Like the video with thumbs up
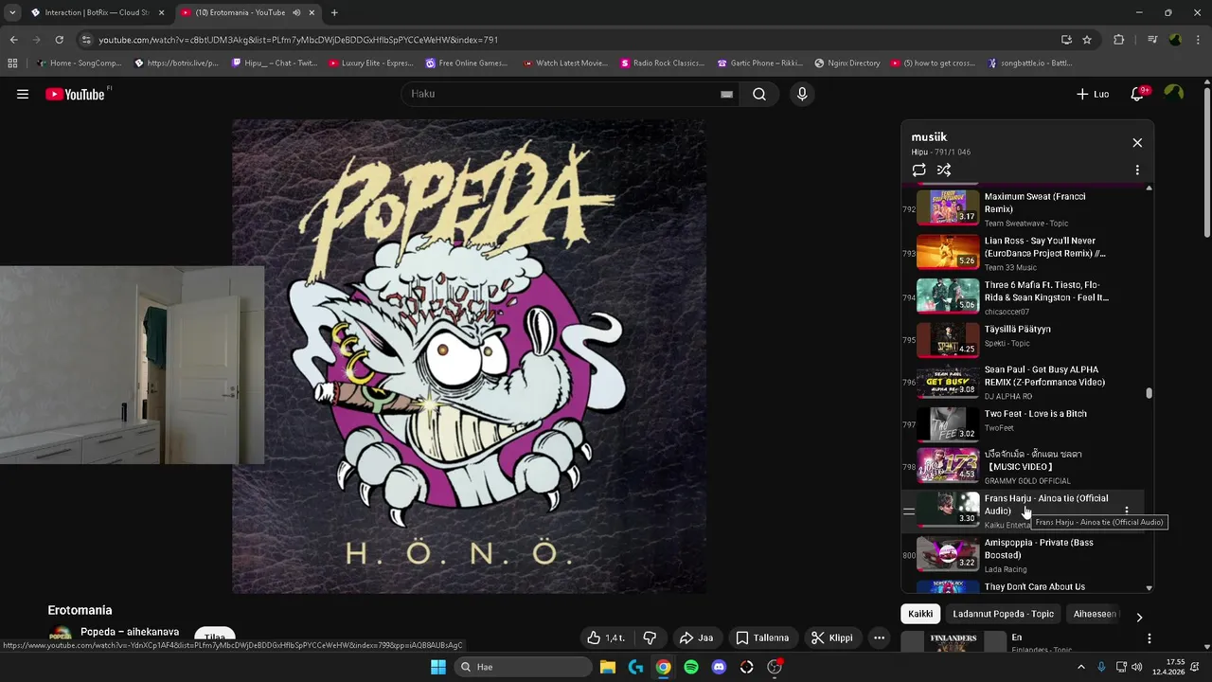The height and width of the screenshot is (682, 1212). tap(605, 637)
